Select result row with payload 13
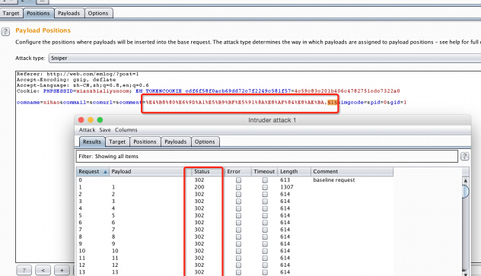Screen dimensions: 481x276 pos(234,272)
